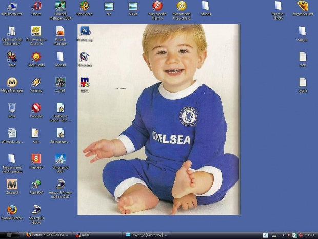
Task: Click the green tray icon near clock
Action: click(x=295, y=235)
